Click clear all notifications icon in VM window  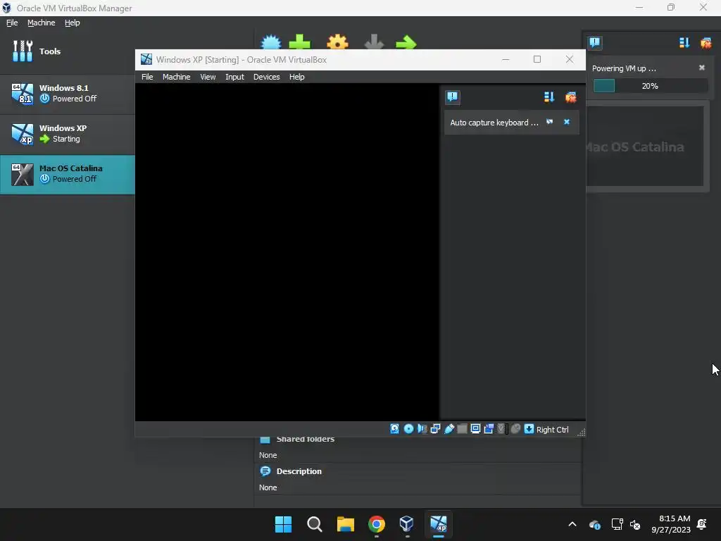(x=570, y=97)
